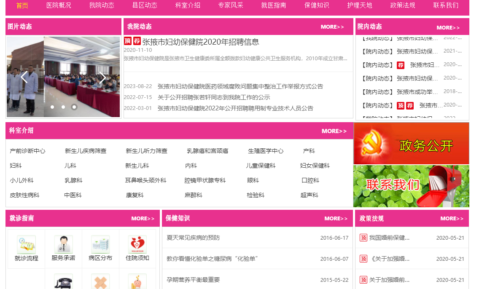Open the 皮肤性病科 department link

point(25,195)
